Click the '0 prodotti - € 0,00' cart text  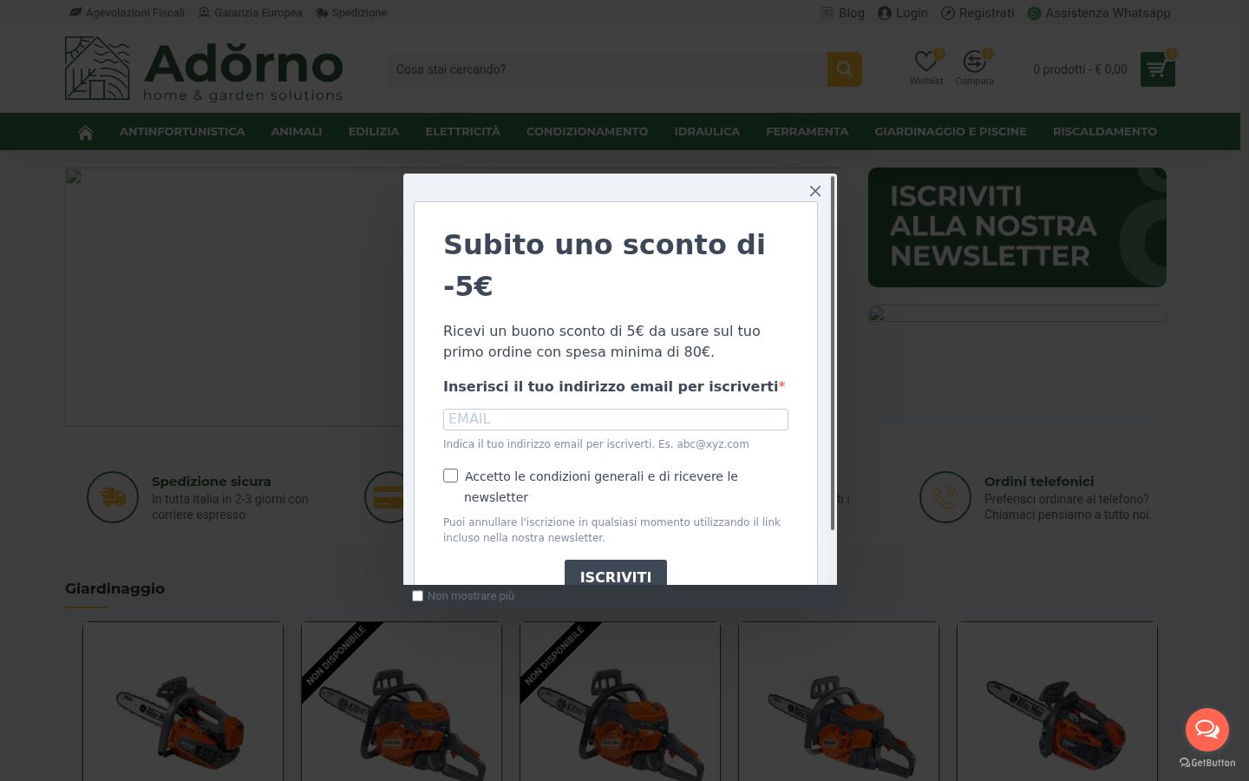(1080, 69)
